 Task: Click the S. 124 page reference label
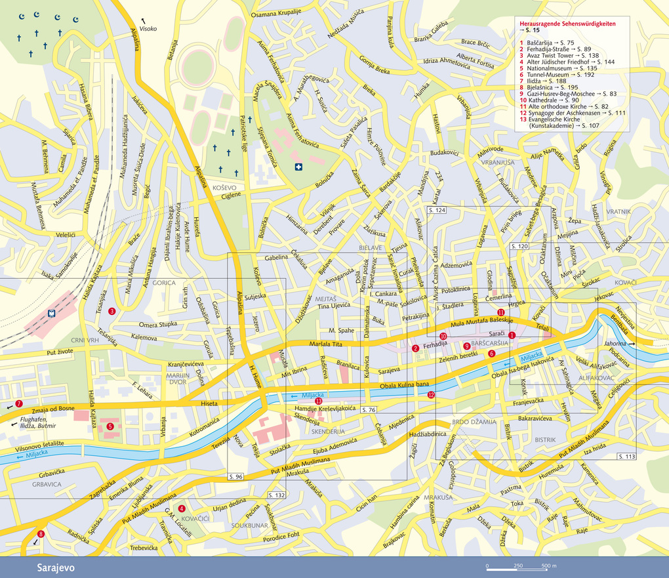pos(437,211)
